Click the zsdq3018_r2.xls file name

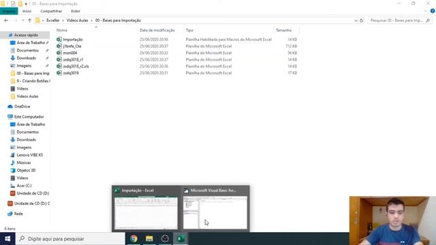click(76, 67)
